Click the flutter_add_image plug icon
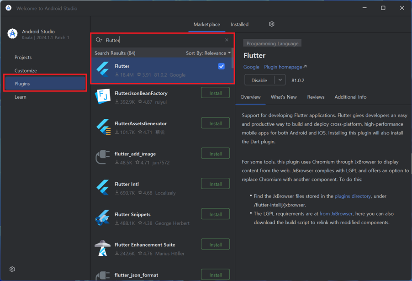The width and height of the screenshot is (412, 281). [102, 158]
